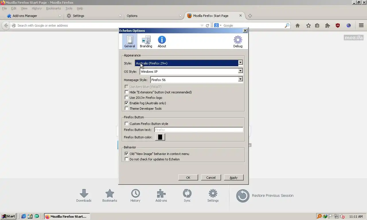Open Add-ons from the start page

click(x=161, y=196)
